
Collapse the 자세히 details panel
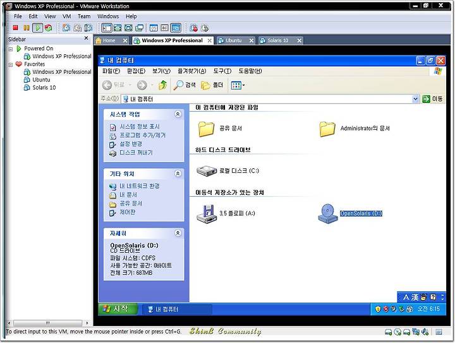click(x=178, y=233)
